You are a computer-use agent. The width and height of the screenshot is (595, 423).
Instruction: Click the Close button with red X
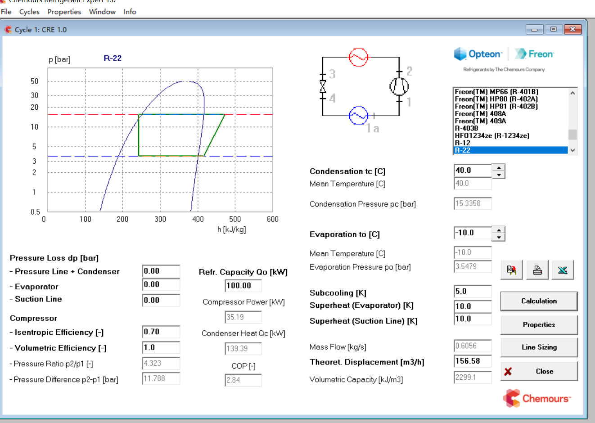(539, 371)
